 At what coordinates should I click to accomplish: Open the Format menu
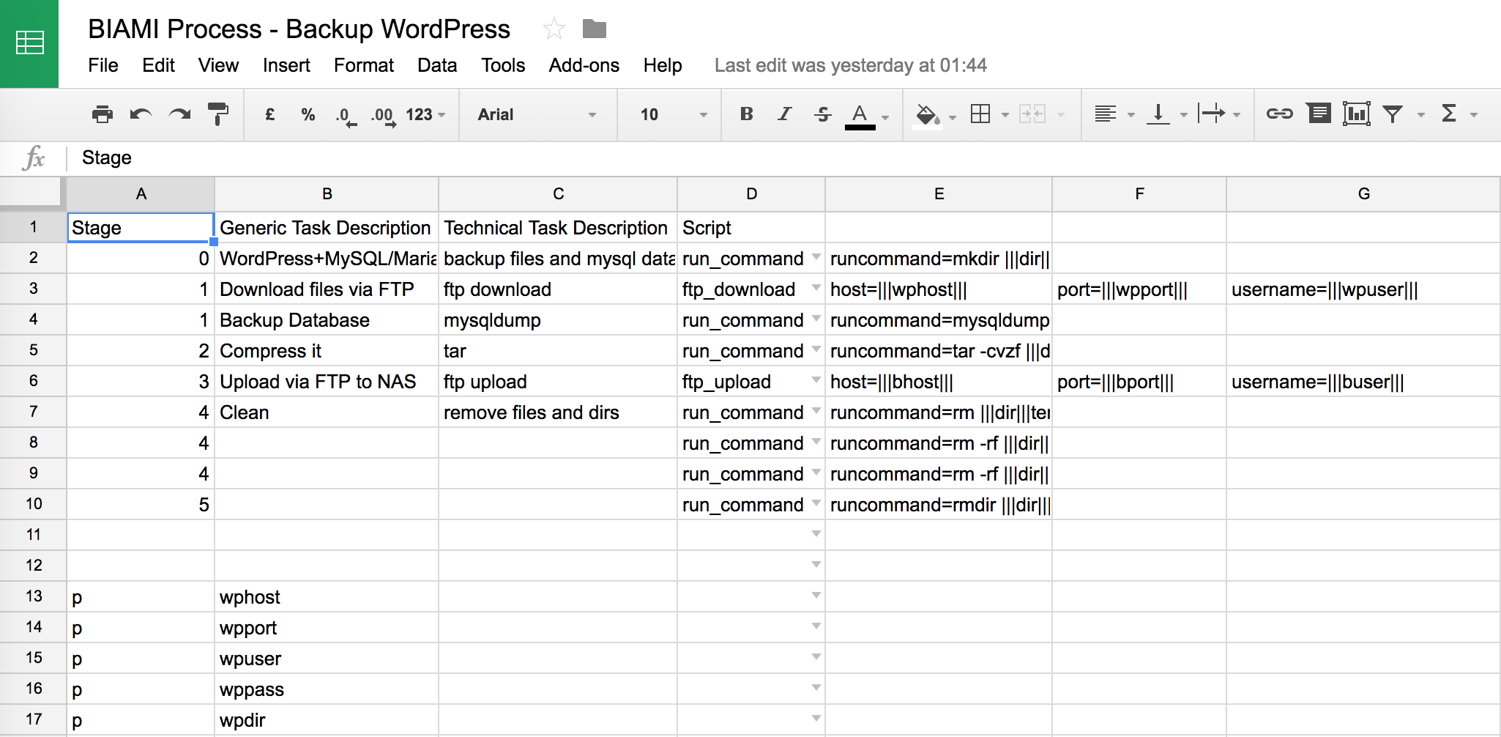(363, 66)
